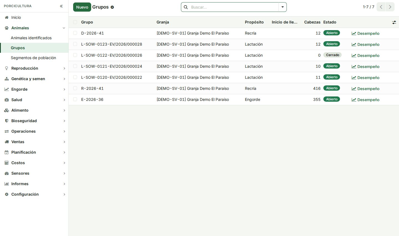Open Desempeño for group D-2026-41

[365, 33]
